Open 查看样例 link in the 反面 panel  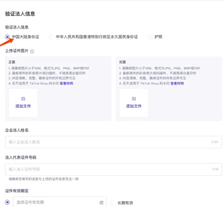coord(177,84)
